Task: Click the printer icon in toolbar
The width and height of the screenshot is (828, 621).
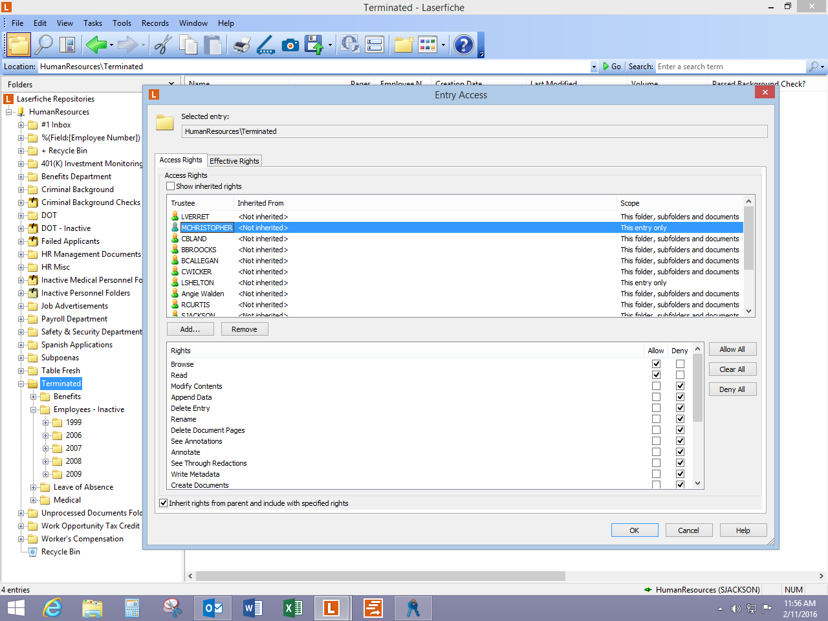Action: coord(242,45)
